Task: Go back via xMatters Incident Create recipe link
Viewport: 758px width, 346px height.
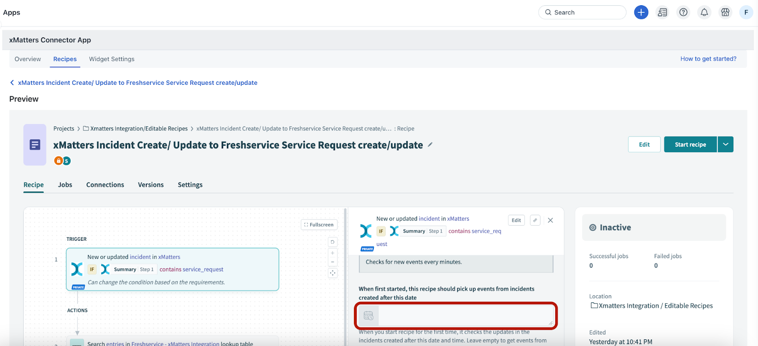Action: (137, 82)
